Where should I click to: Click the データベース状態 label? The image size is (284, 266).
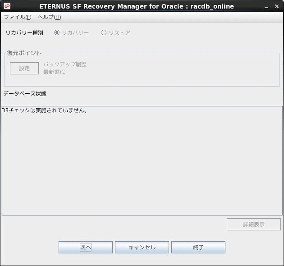click(25, 93)
